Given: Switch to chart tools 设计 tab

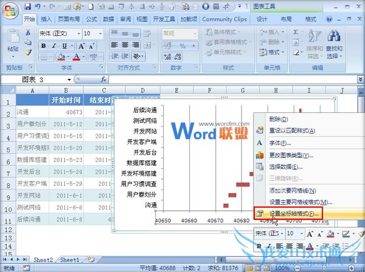Looking at the screenshot, I should coord(262,19).
